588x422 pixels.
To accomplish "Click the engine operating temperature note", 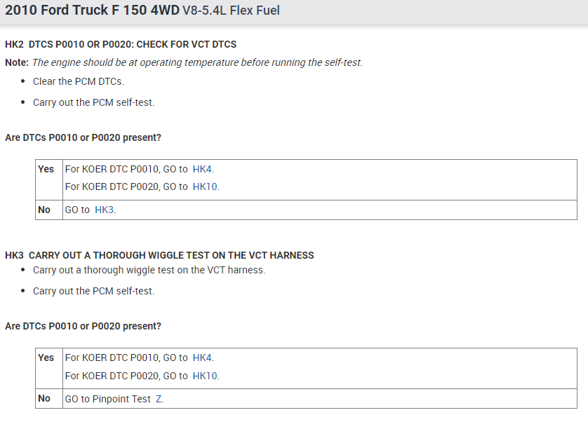I will click(196, 62).
